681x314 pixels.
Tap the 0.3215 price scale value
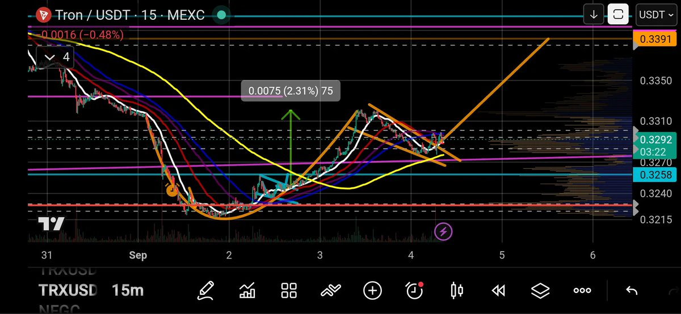pyautogui.click(x=656, y=219)
